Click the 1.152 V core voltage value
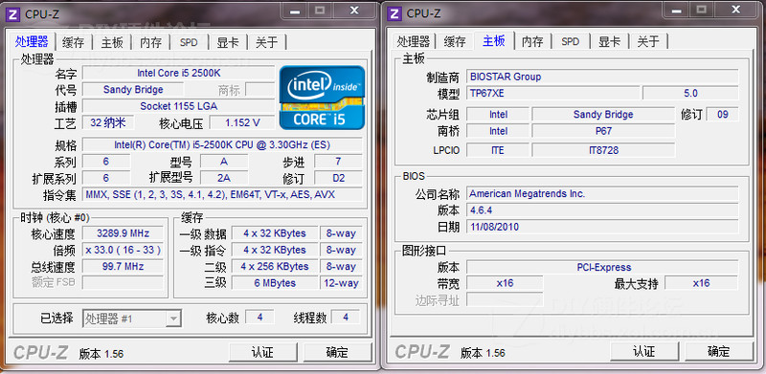Viewport: 766px width, 374px height. click(242, 122)
